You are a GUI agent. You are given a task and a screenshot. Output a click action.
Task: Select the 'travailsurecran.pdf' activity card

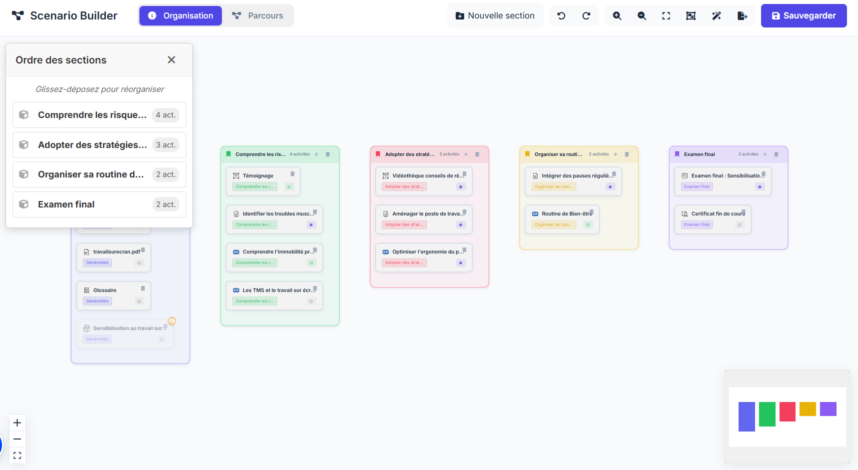tap(113, 257)
